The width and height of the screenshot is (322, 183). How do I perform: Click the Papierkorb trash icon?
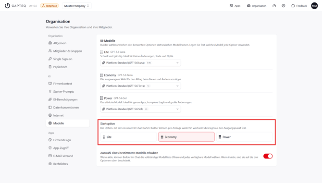click(x=50, y=67)
